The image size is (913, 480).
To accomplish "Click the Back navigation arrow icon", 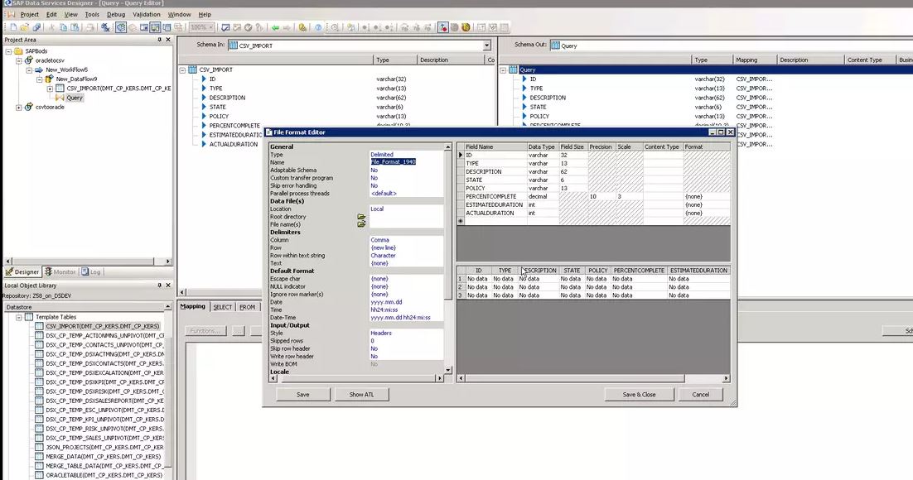I will point(276,27).
